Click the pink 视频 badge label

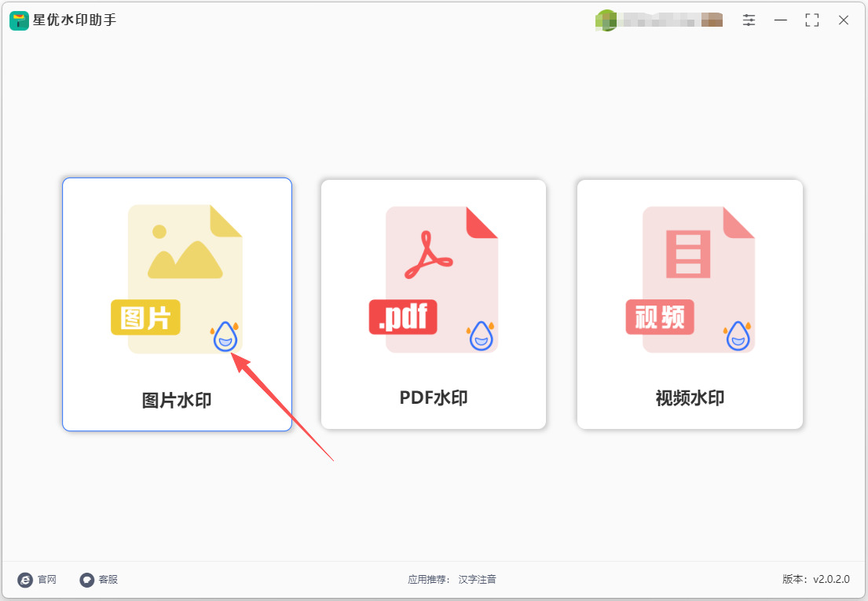(659, 317)
